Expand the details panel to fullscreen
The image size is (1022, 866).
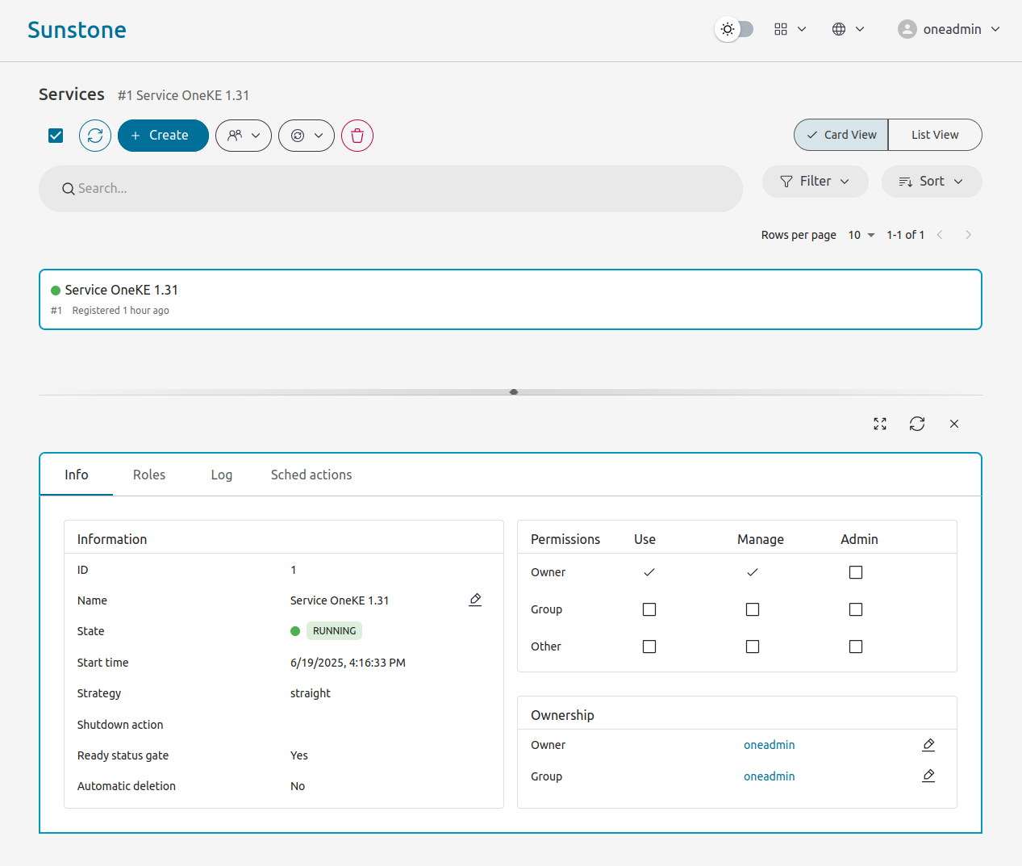880,424
